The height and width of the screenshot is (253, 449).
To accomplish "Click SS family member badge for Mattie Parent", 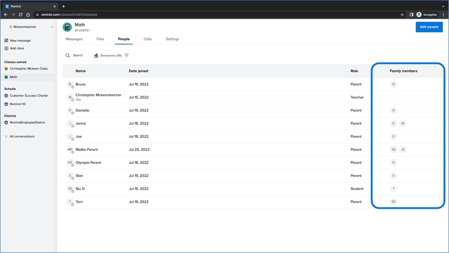I will click(393, 150).
